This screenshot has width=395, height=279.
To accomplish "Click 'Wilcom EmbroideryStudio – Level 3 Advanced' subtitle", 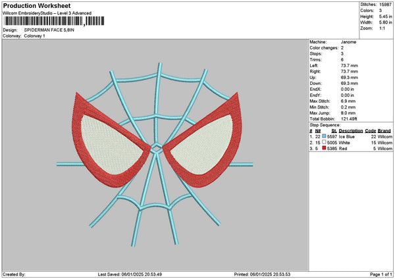I will (x=47, y=13).
